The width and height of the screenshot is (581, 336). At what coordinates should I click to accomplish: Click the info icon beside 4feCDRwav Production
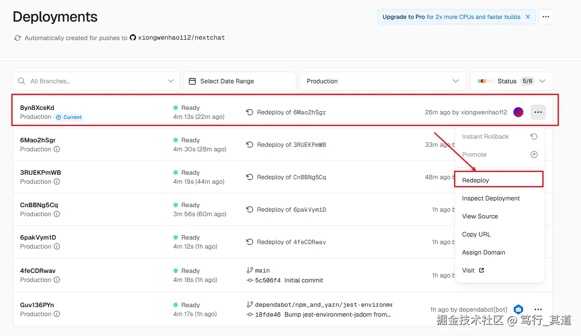(57, 280)
